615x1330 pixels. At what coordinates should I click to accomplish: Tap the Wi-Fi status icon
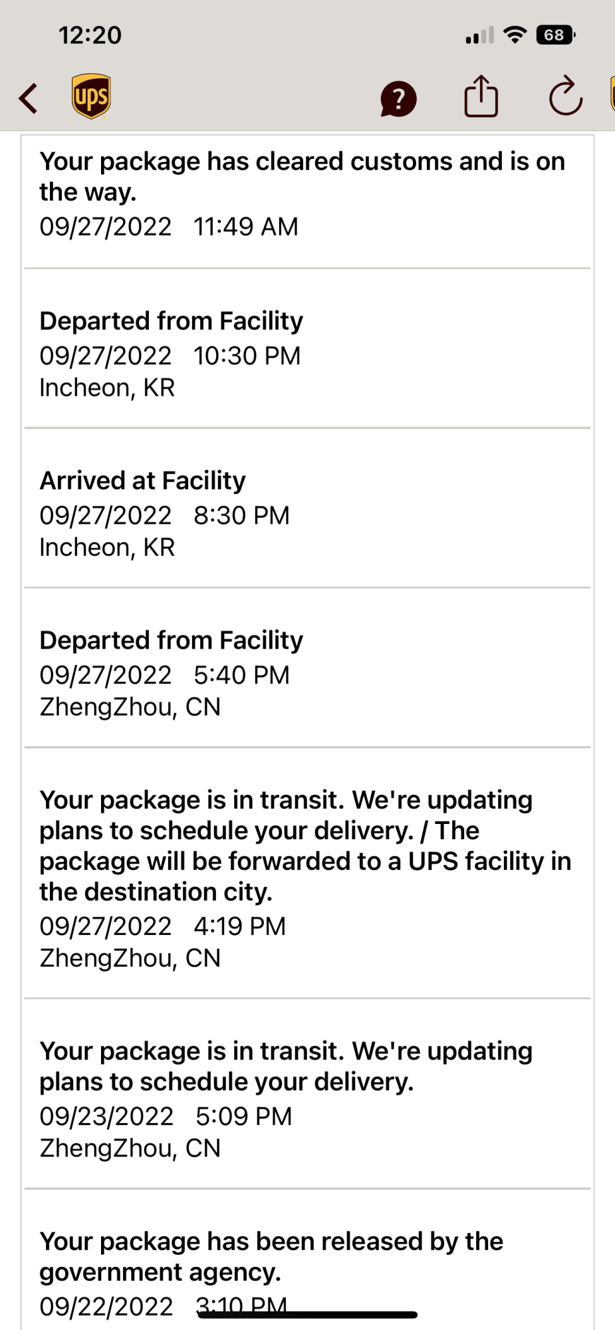515,35
